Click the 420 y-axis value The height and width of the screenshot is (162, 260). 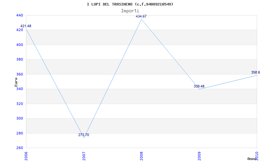19,30
